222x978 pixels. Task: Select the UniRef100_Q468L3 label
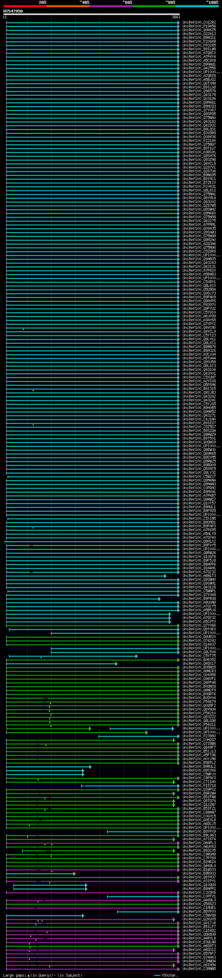[199, 900]
